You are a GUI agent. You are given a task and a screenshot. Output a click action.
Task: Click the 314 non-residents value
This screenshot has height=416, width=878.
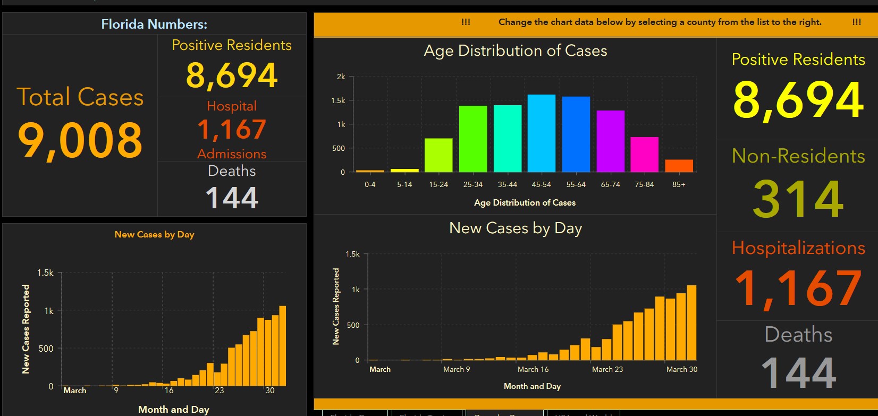(x=798, y=199)
